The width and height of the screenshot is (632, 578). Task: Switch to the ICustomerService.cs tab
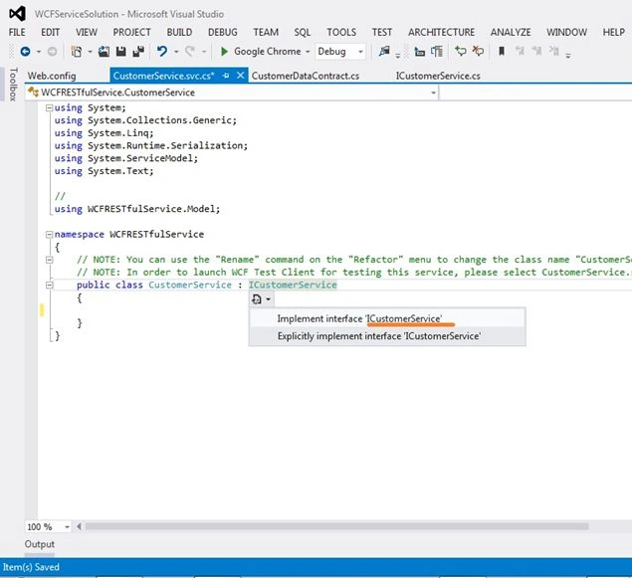point(438,76)
